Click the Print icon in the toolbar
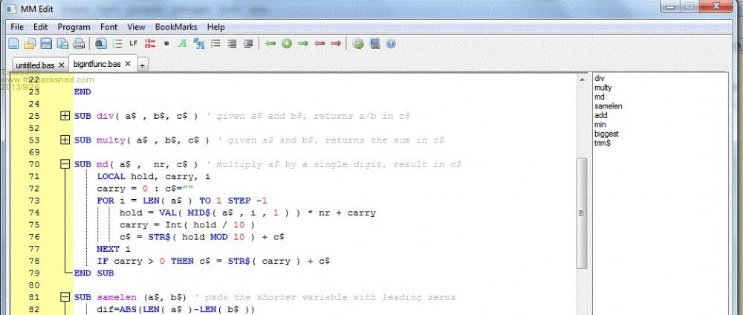 79,44
